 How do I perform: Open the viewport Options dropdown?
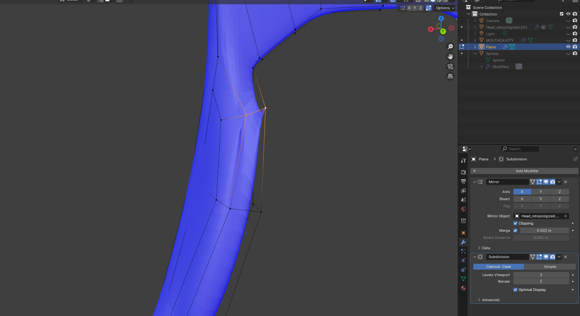[445, 8]
